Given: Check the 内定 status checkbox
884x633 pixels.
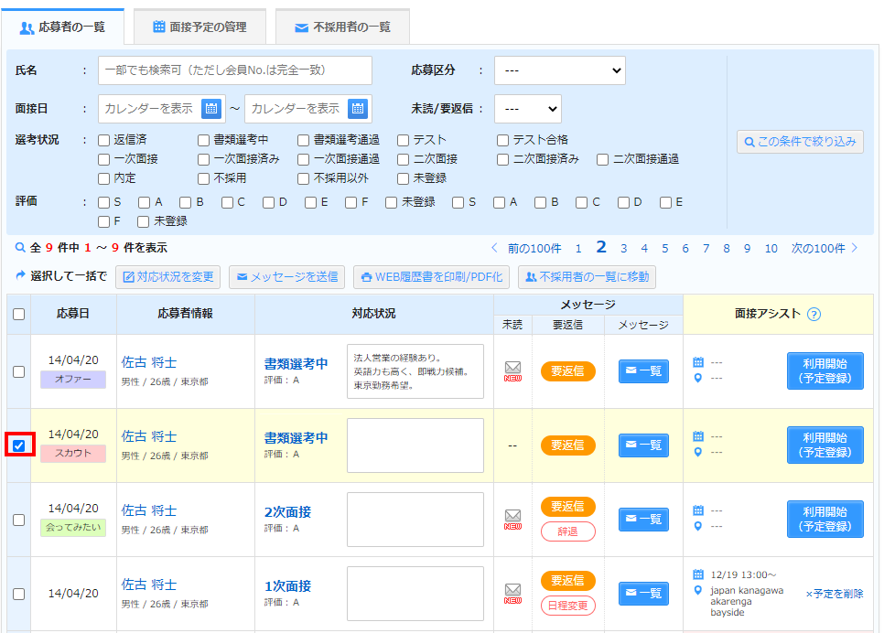Looking at the screenshot, I should [x=103, y=178].
